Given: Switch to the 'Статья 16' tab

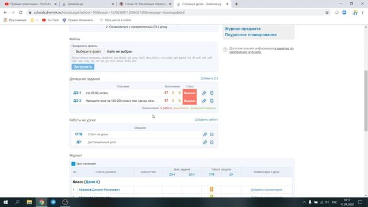Looking at the screenshot, I should (x=145, y=4).
